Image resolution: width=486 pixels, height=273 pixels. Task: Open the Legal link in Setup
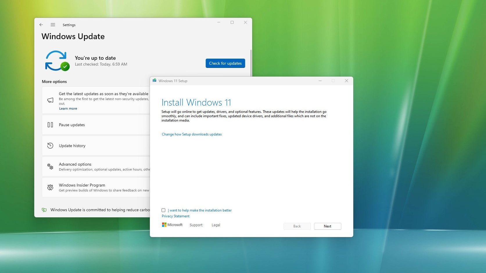click(216, 225)
